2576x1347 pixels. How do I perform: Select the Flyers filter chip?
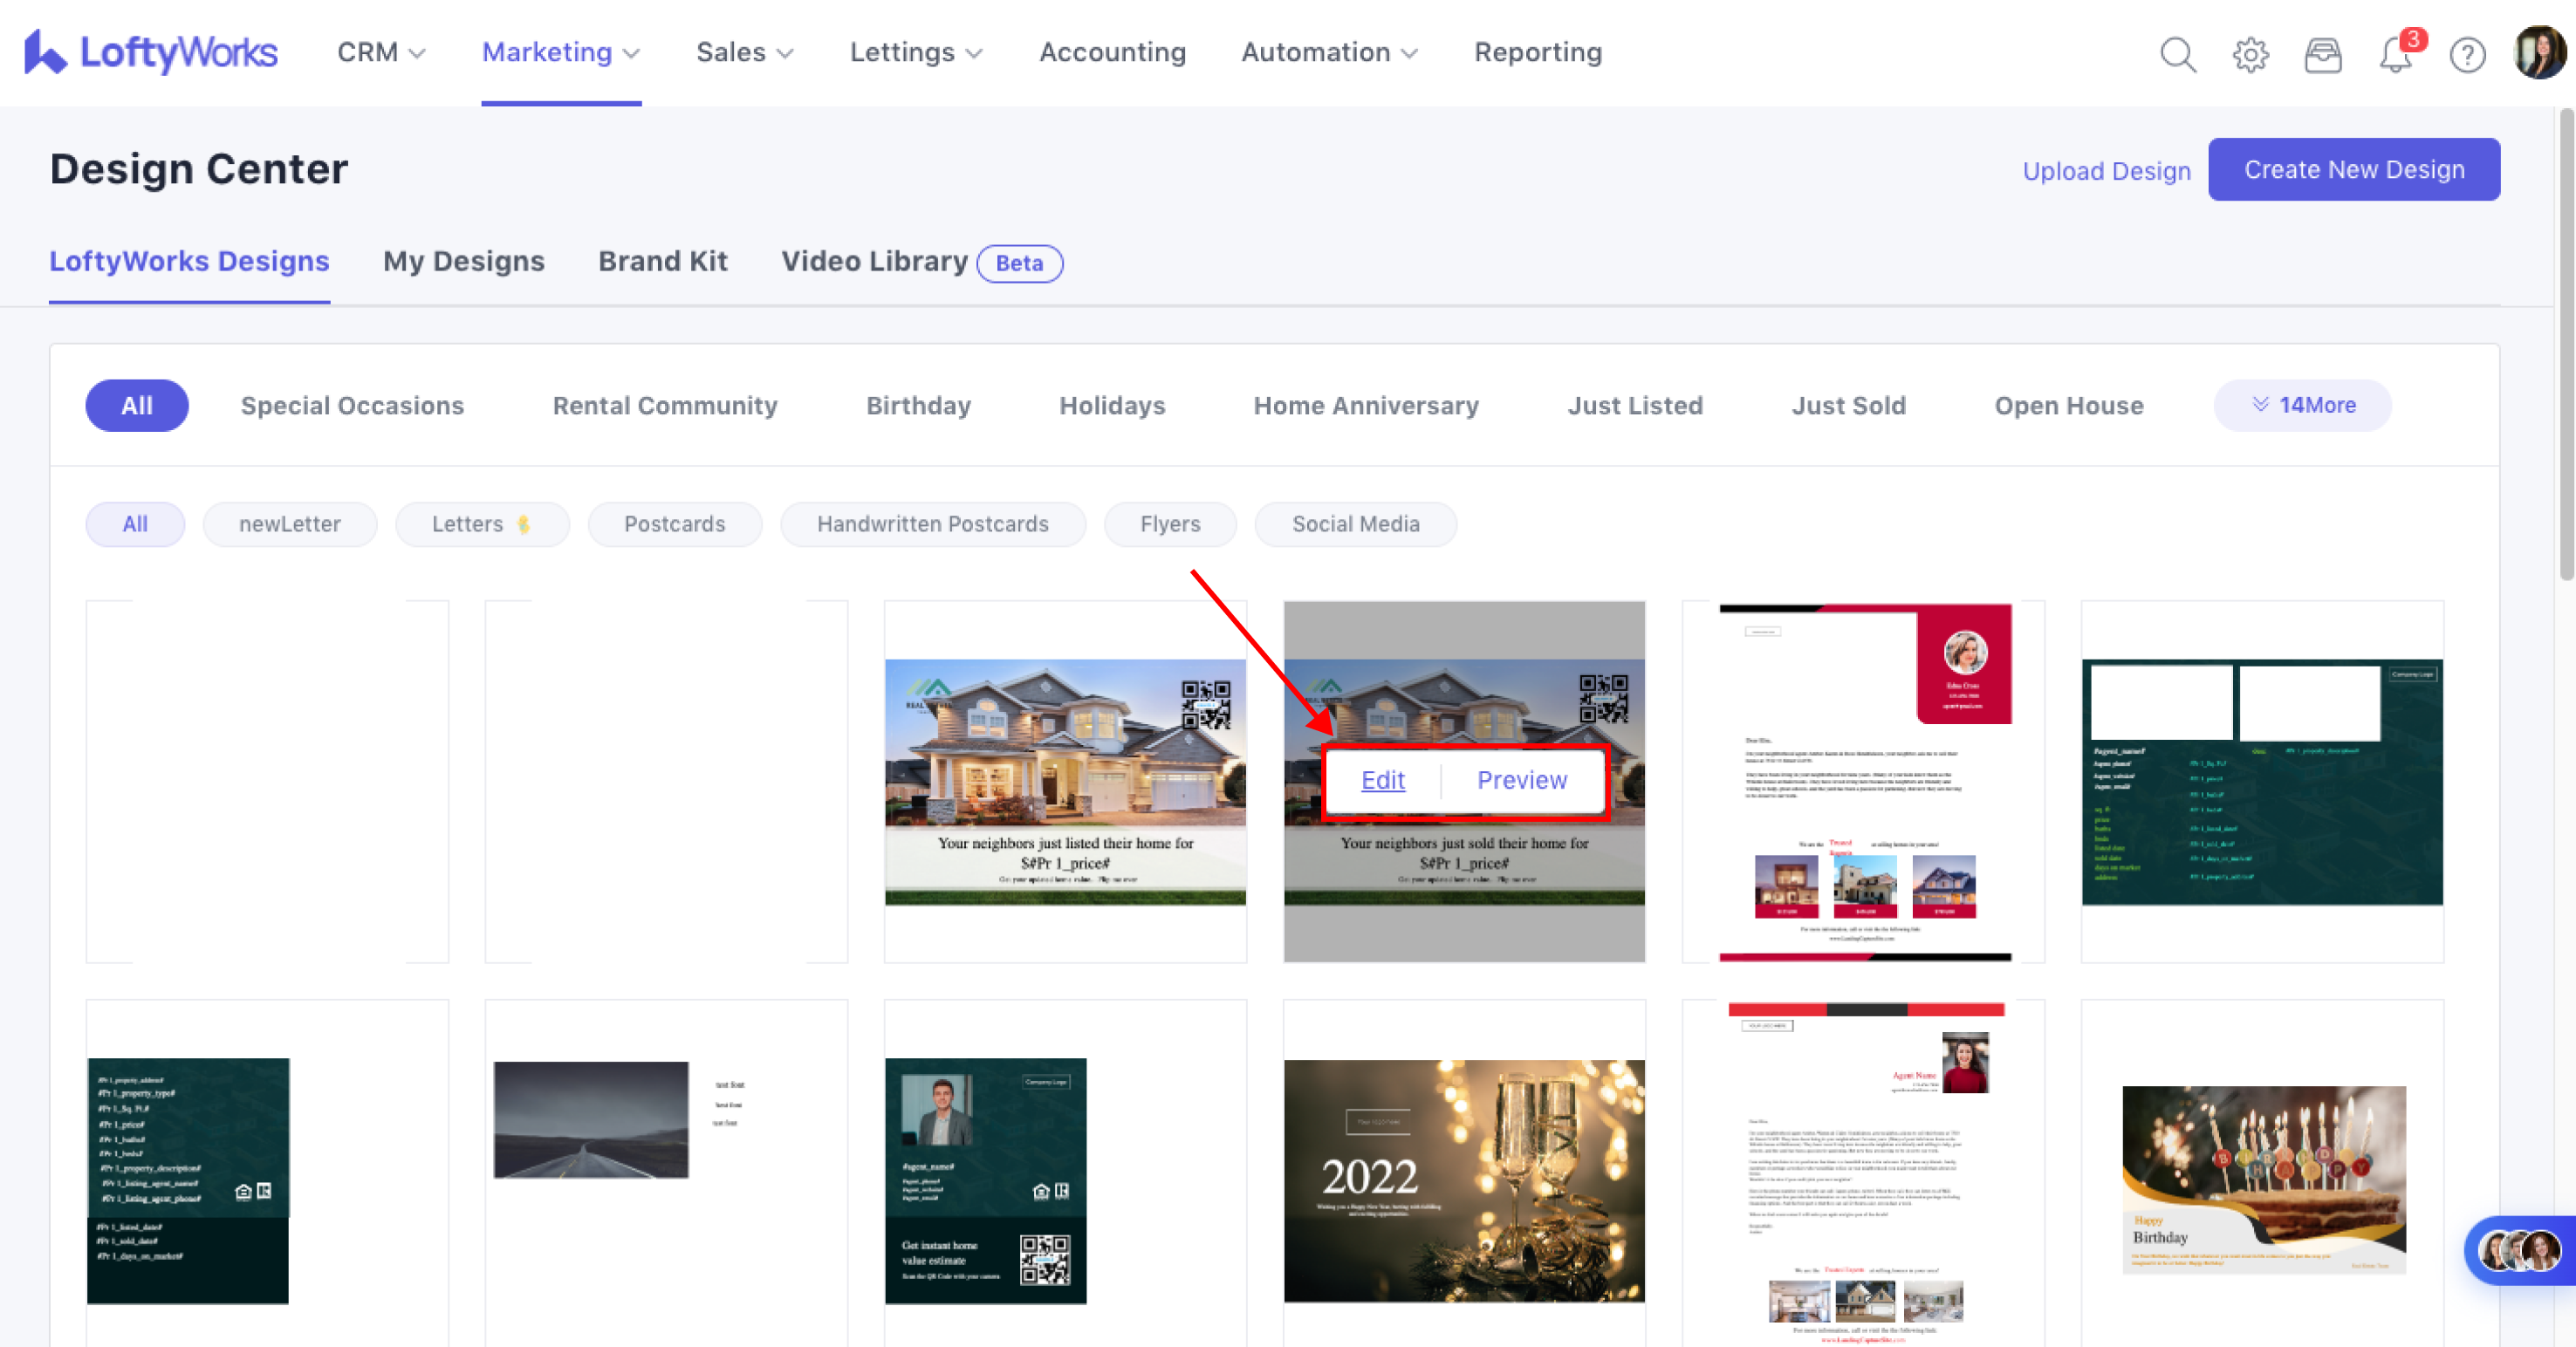(x=1169, y=524)
